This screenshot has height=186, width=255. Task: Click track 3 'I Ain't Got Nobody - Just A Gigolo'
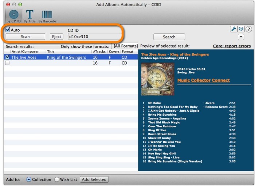pos(173,111)
